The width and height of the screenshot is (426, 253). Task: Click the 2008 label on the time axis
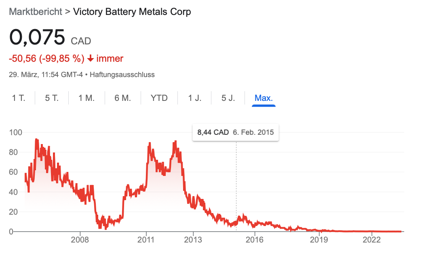tap(80, 240)
